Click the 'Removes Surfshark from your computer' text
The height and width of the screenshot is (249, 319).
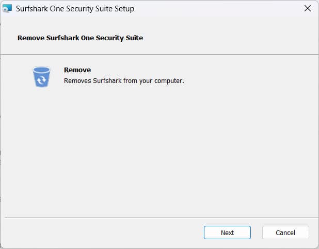pyautogui.click(x=124, y=81)
